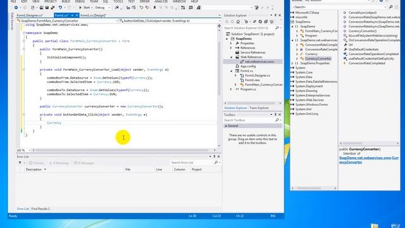Screen dimensions: 405x228
Task: Collapse the Form1.cs node in Solution Explorer
Action: click(x=231, y=71)
